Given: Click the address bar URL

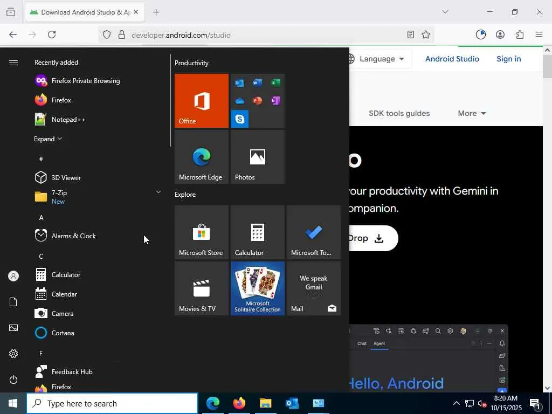Looking at the screenshot, I should point(181,35).
